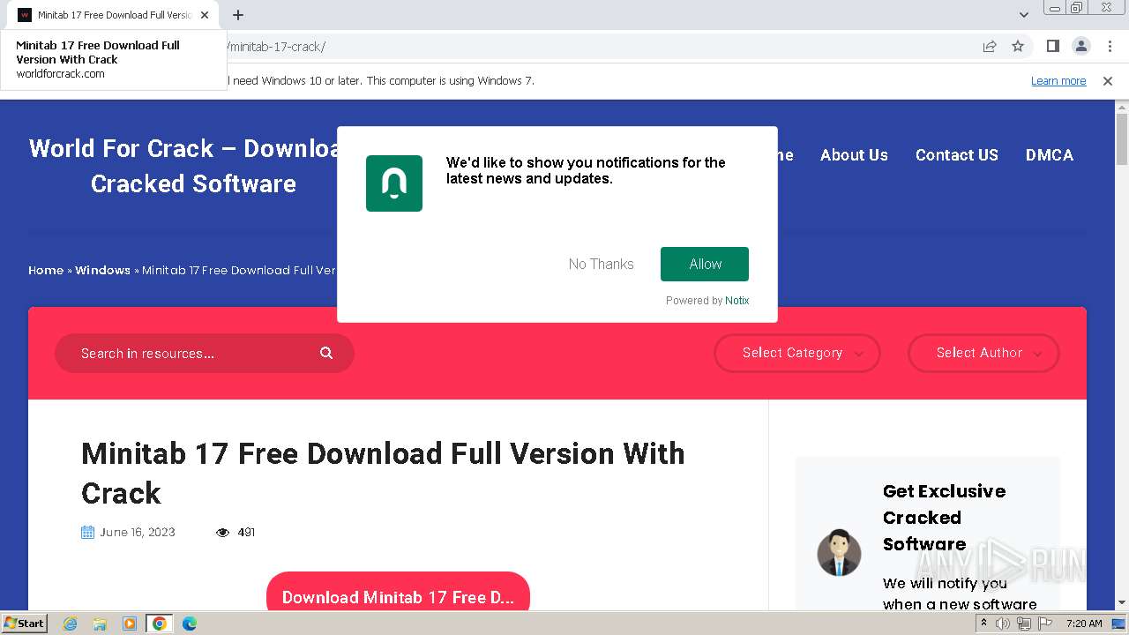Open the Action Center flag icon
Viewport: 1129px width, 635px height.
click(x=1044, y=624)
